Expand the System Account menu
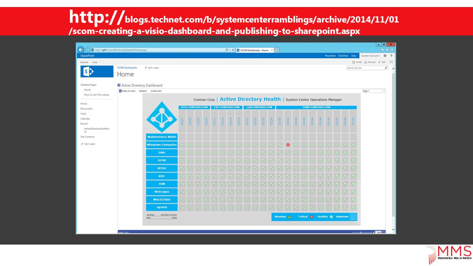 click(371, 56)
